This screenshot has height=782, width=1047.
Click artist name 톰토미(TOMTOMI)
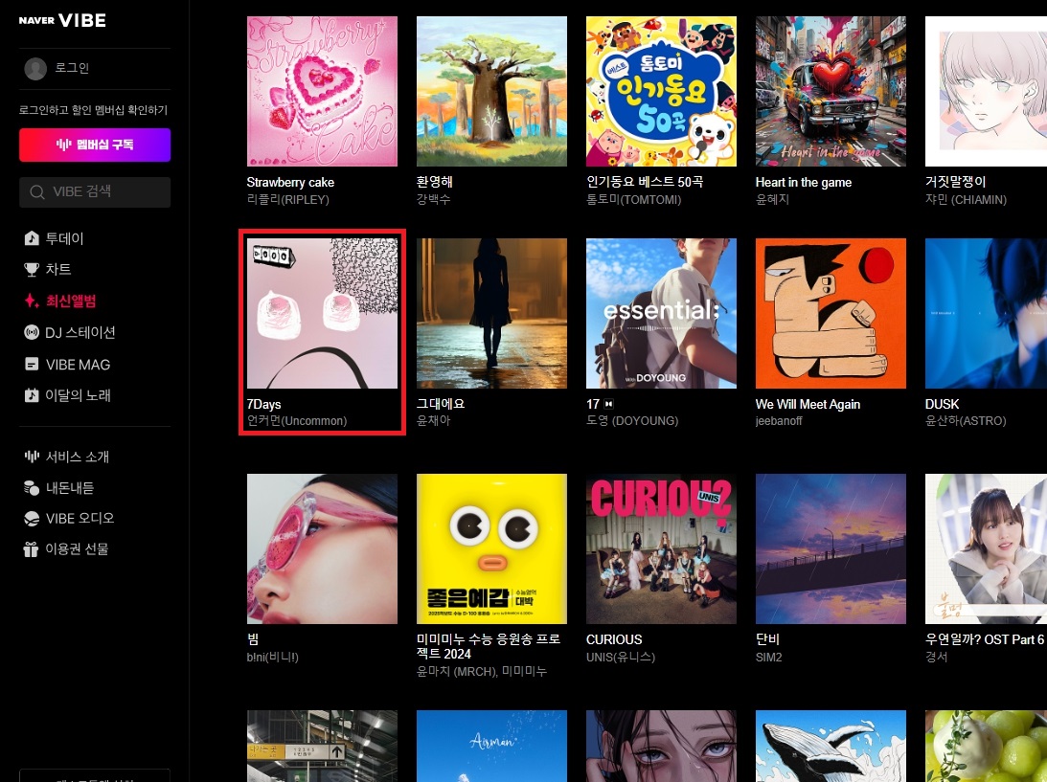click(634, 199)
